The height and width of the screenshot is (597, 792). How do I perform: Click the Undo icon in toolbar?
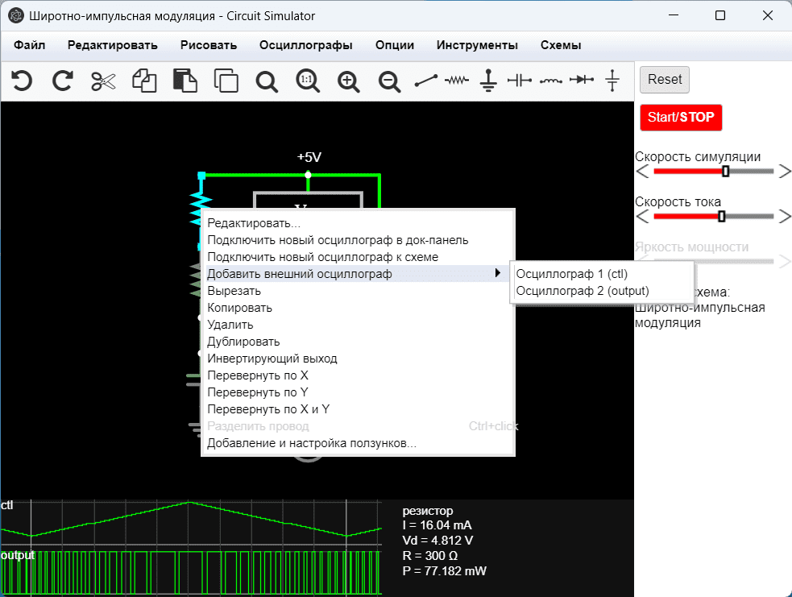(22, 81)
